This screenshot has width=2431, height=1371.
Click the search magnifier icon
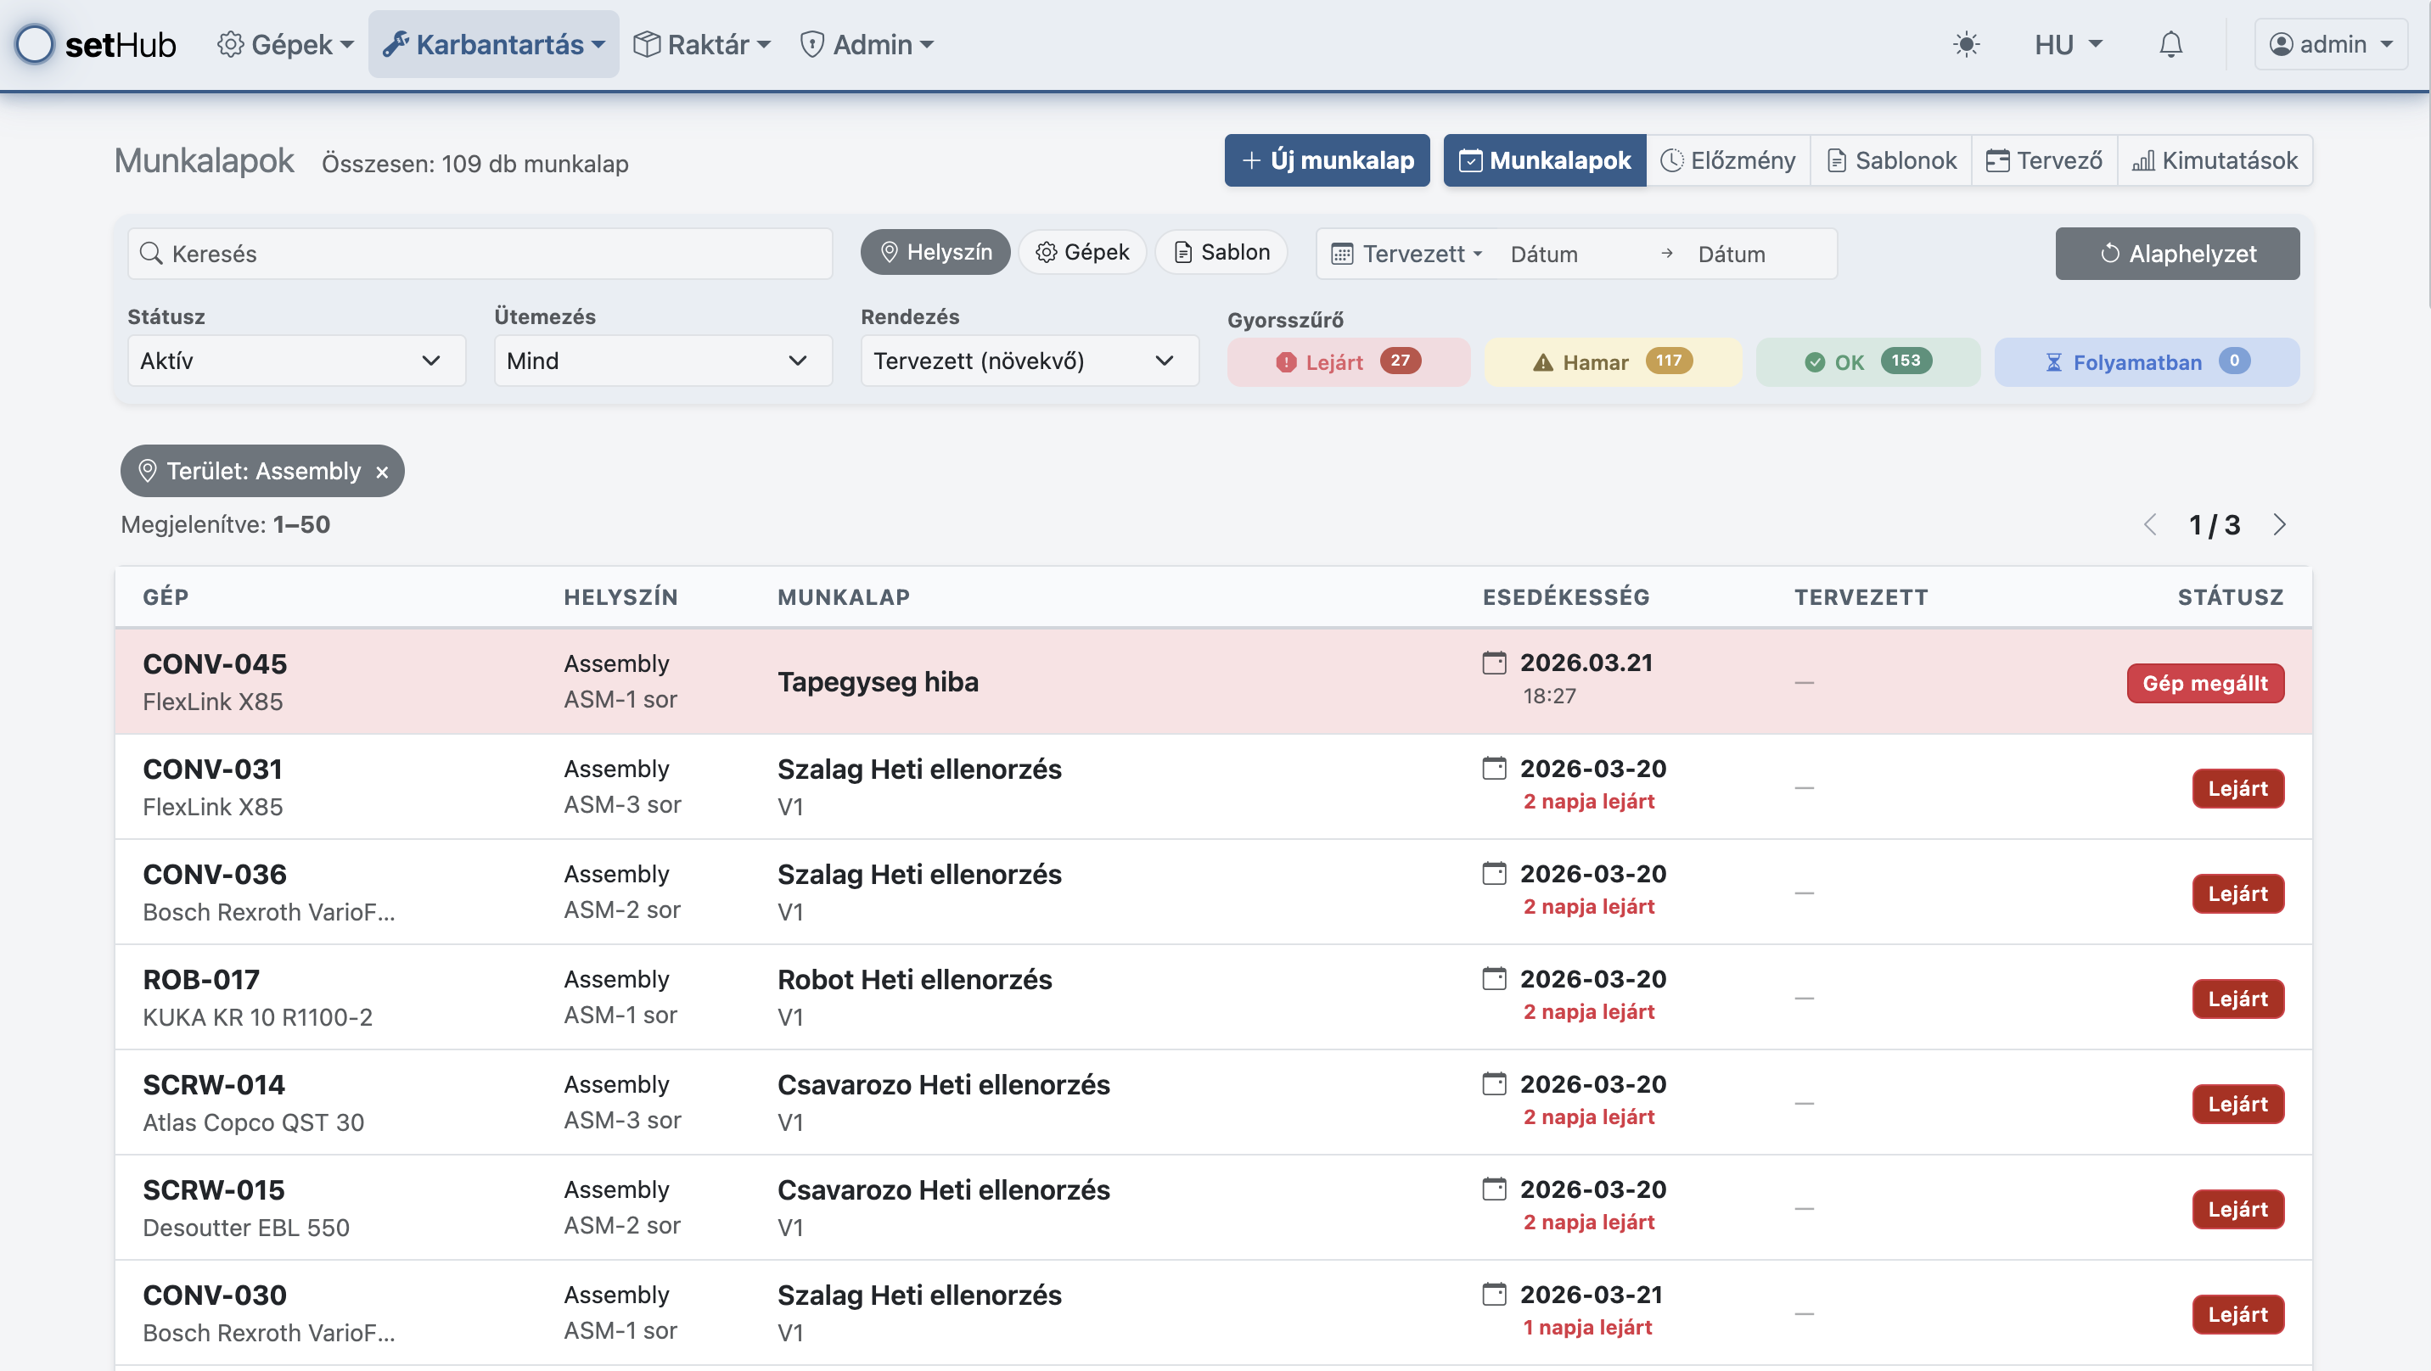pyautogui.click(x=151, y=253)
